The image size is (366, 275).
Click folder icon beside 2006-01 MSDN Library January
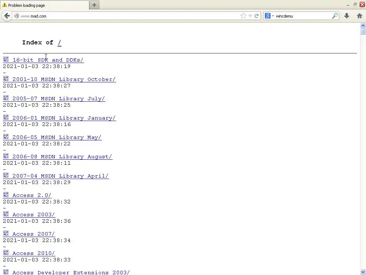(x=6, y=117)
